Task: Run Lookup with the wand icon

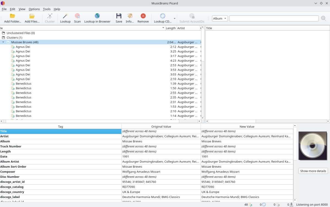Action: coord(65,16)
